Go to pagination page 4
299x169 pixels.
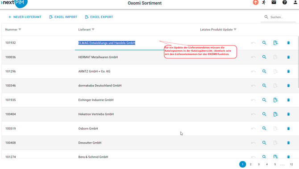[x=267, y=164]
